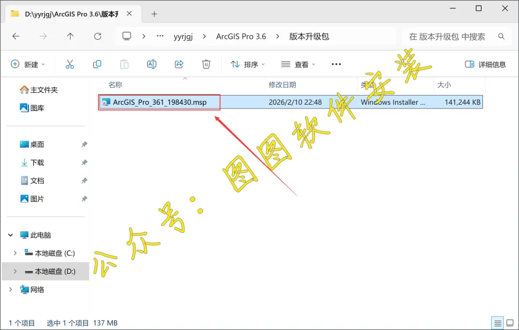
Task: Go up one folder level
Action: (x=70, y=37)
